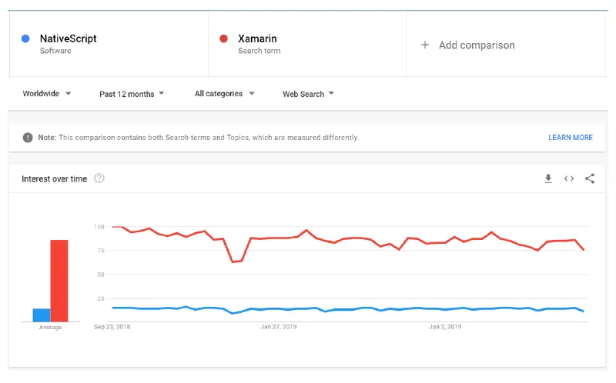Download the Interest over time data
Viewport: 616px width, 383px height.
[548, 178]
